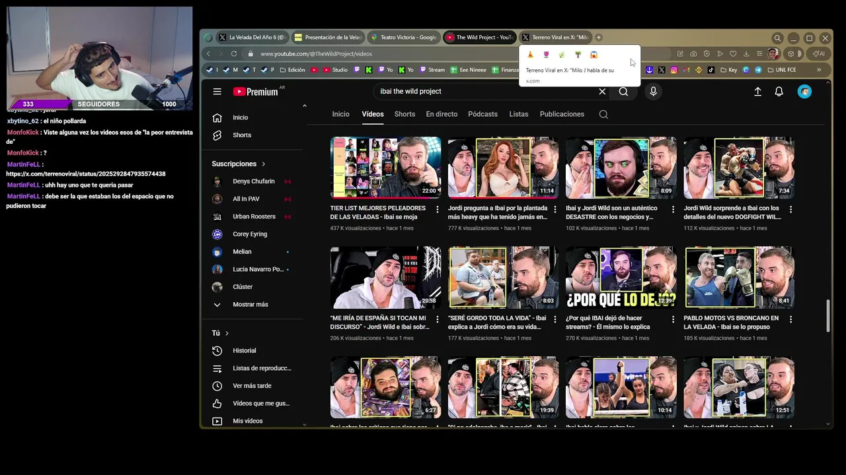Switch to the Shorts channel tab
Image resolution: width=846 pixels, height=475 pixels.
[404, 114]
